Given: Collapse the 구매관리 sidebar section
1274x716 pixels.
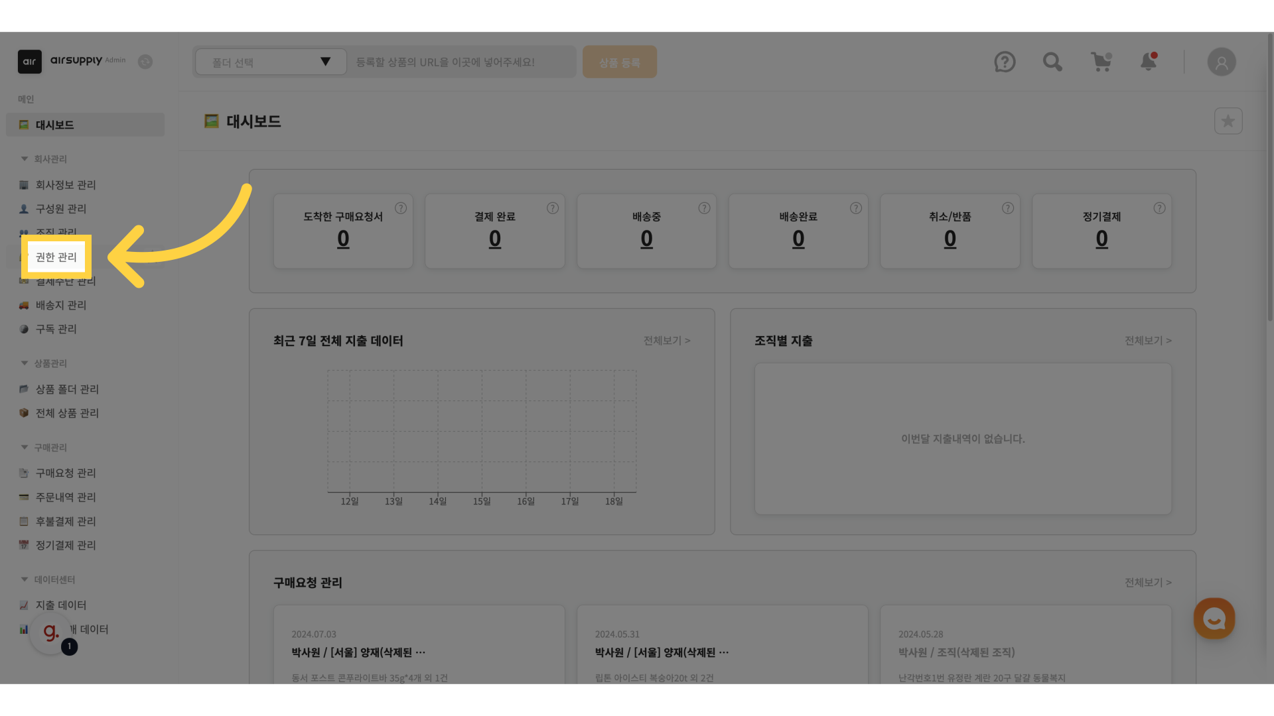Looking at the screenshot, I should tap(25, 447).
